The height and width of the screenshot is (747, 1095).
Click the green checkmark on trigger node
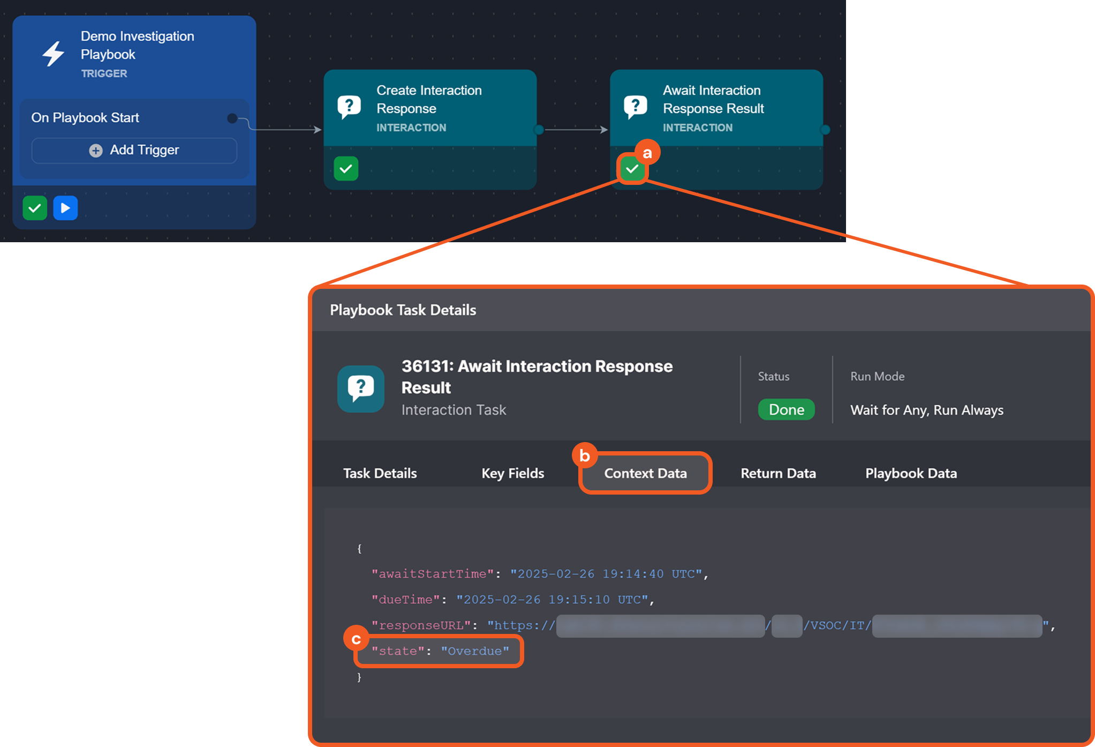tap(35, 208)
